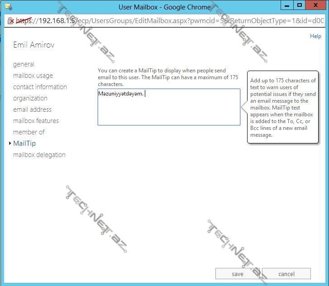
Task: Open the mailbox usage section
Action: 33,76
